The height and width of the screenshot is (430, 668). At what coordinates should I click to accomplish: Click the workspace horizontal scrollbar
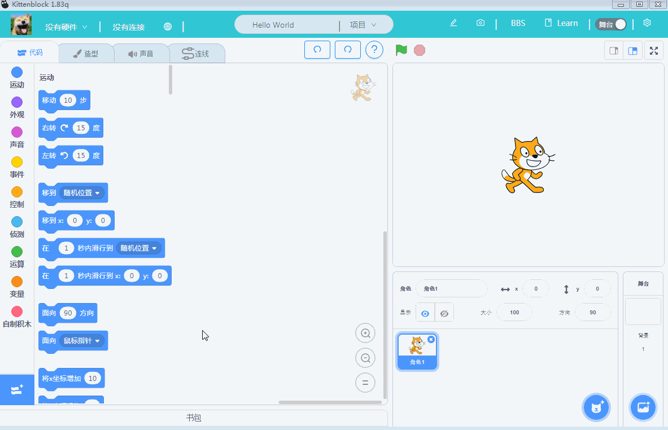coord(330,402)
